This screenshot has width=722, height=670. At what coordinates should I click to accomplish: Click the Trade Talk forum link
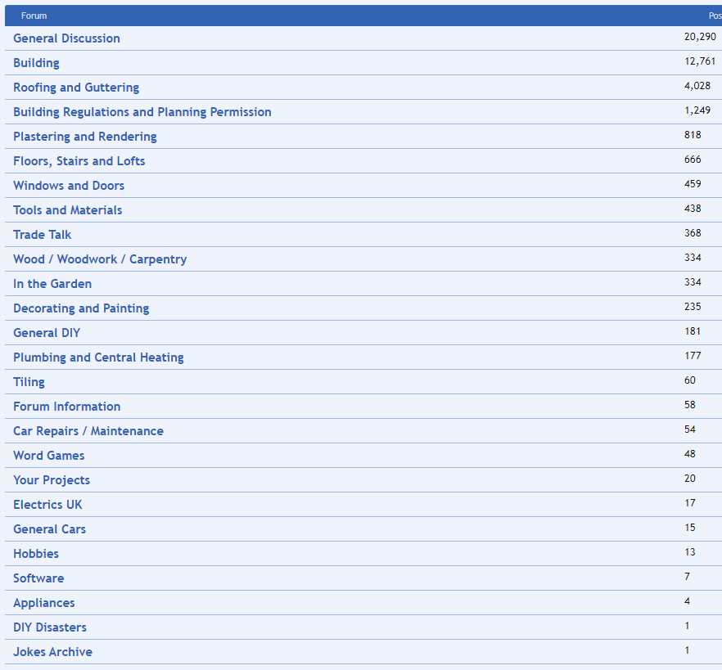pyautogui.click(x=42, y=235)
